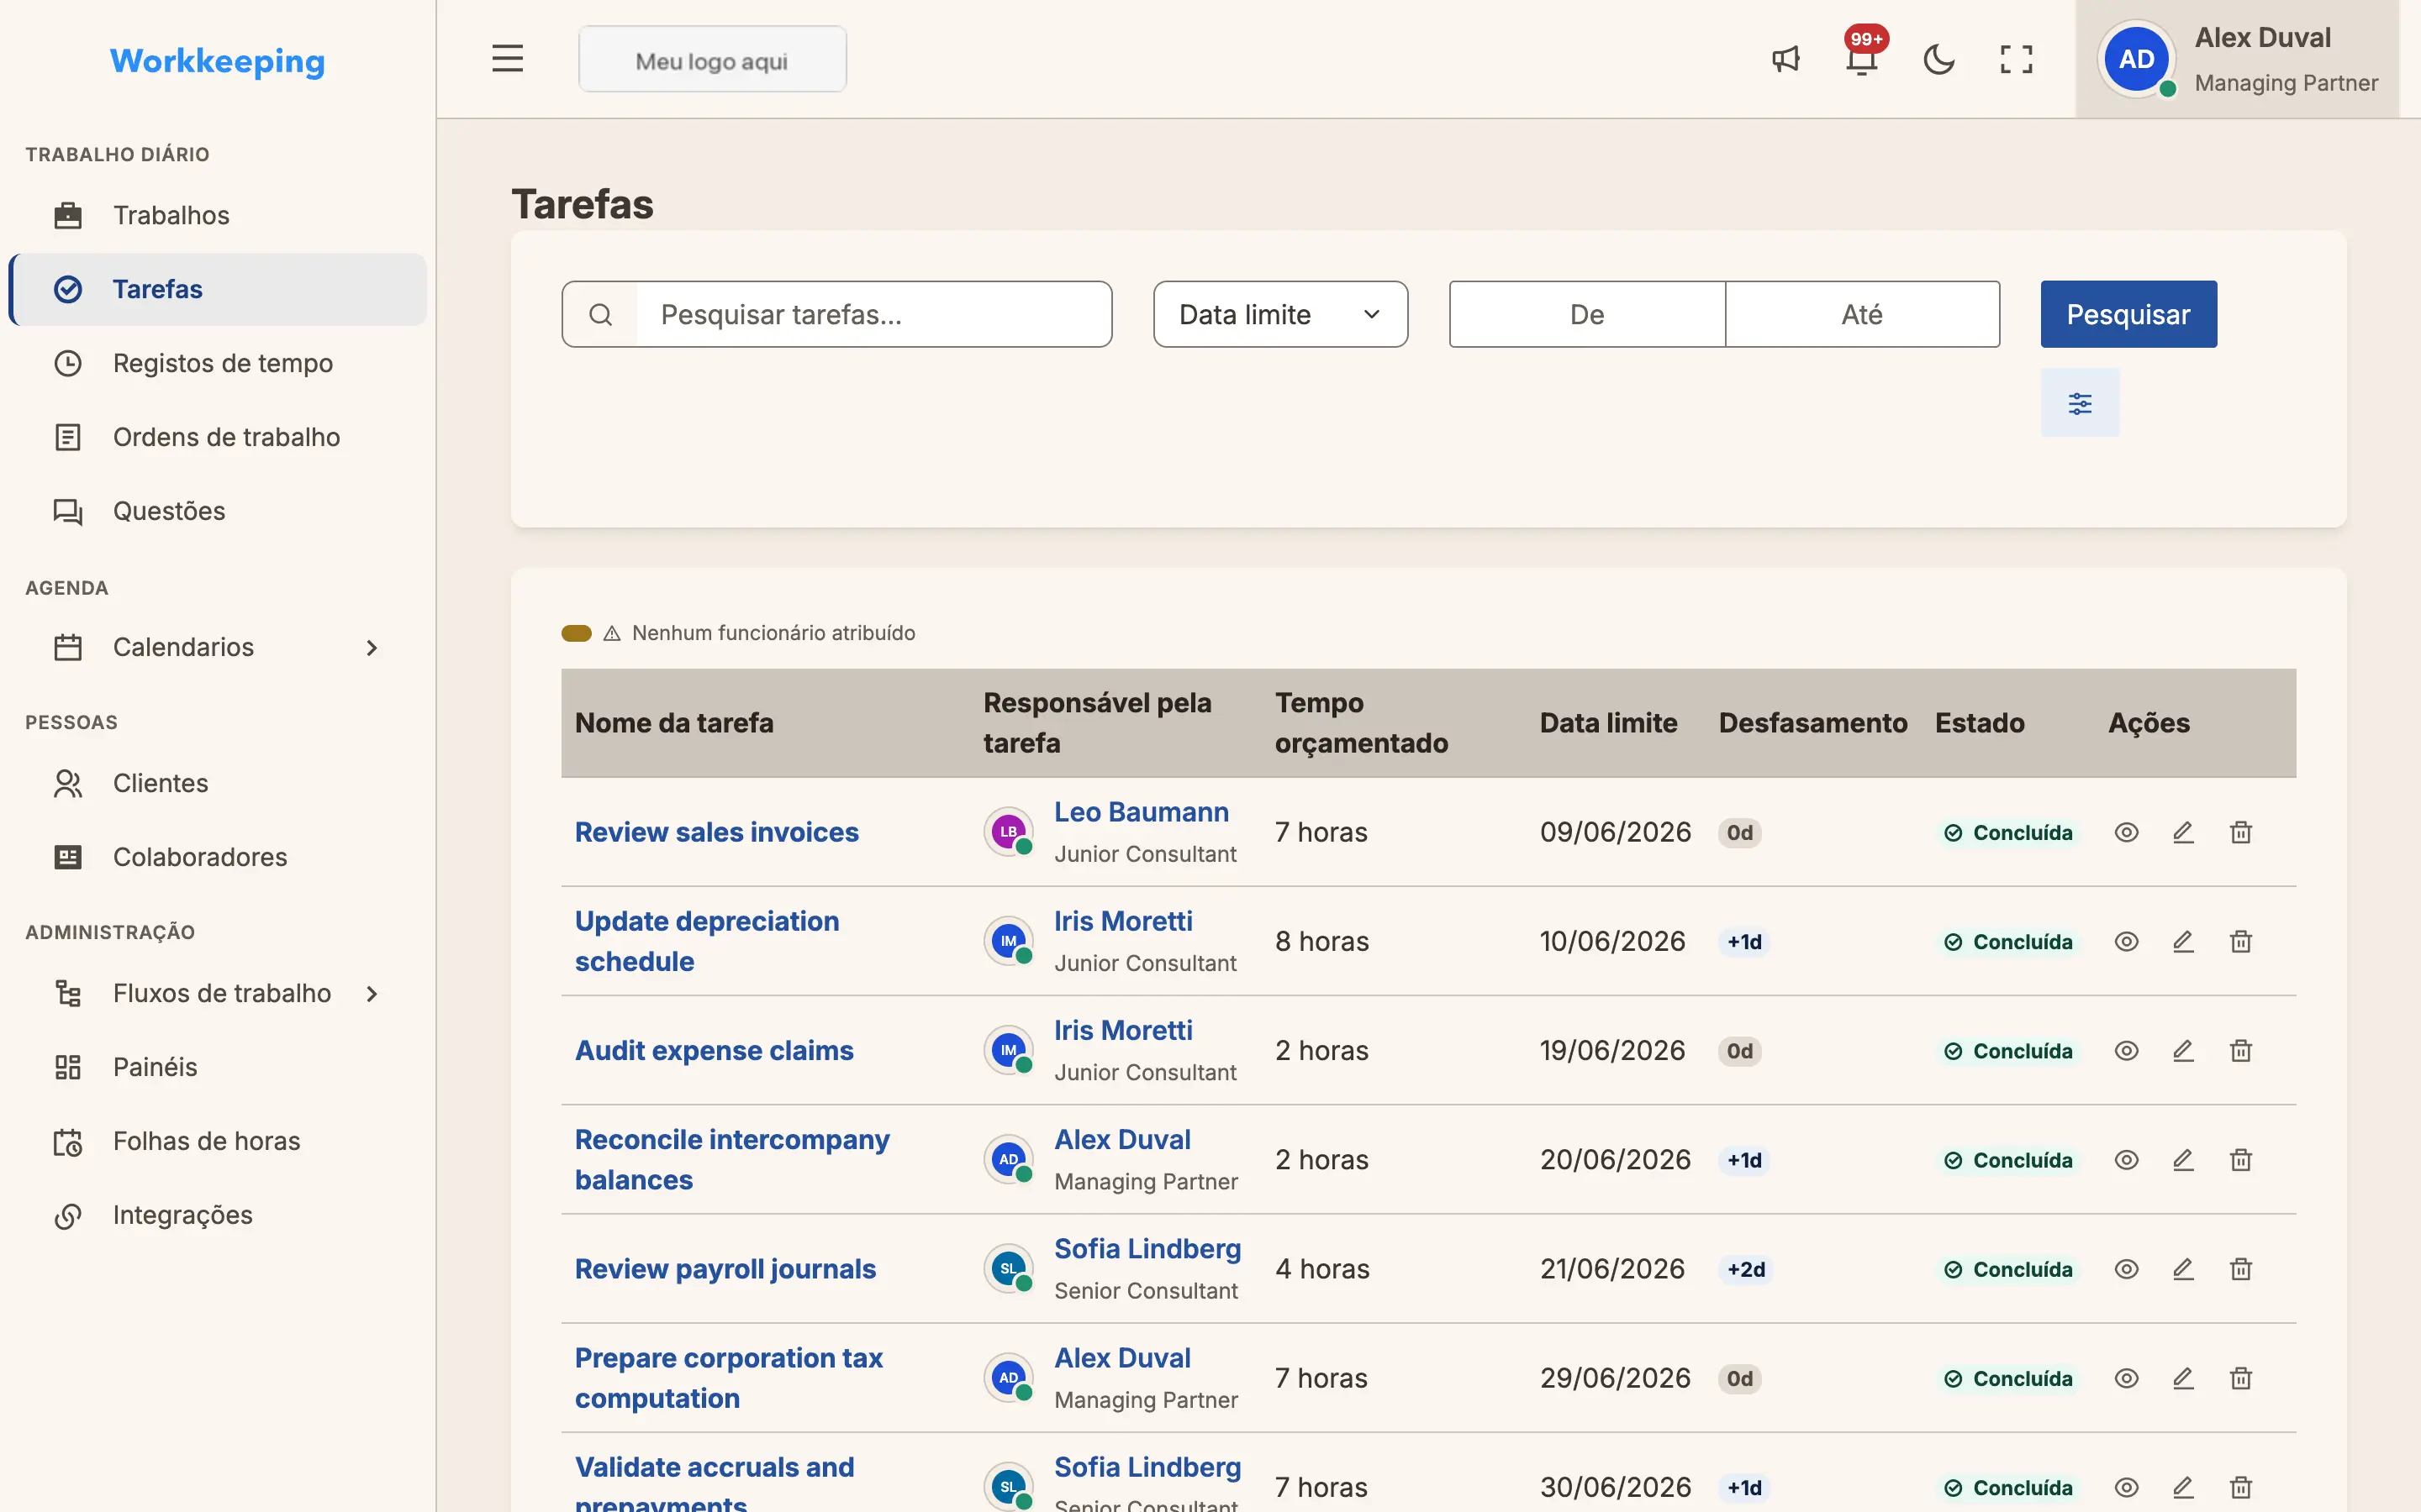Open Leo Baumann profile link

1142,812
